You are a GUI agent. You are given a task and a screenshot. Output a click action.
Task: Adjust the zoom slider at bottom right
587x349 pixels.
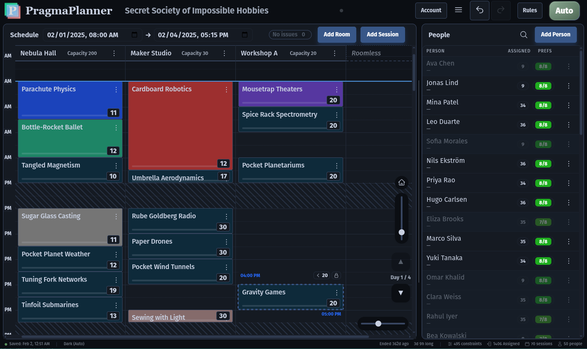coord(378,323)
